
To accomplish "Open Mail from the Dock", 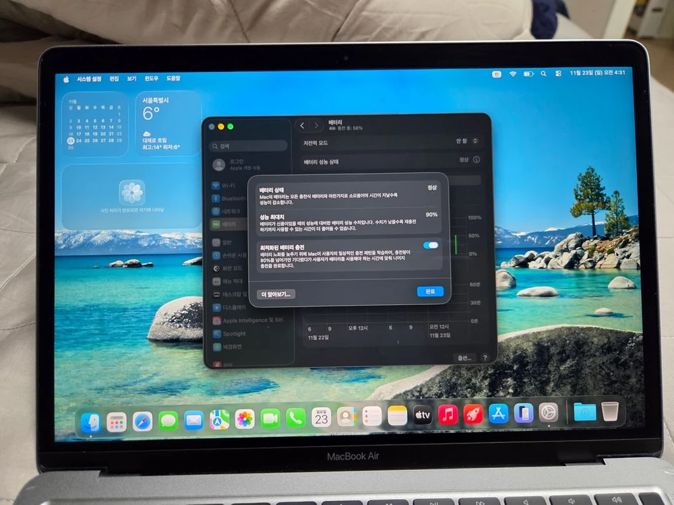I will point(194,420).
